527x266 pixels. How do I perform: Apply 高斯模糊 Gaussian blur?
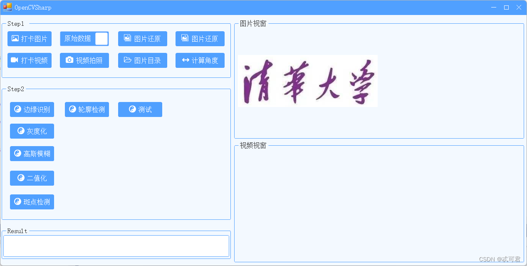coord(32,153)
